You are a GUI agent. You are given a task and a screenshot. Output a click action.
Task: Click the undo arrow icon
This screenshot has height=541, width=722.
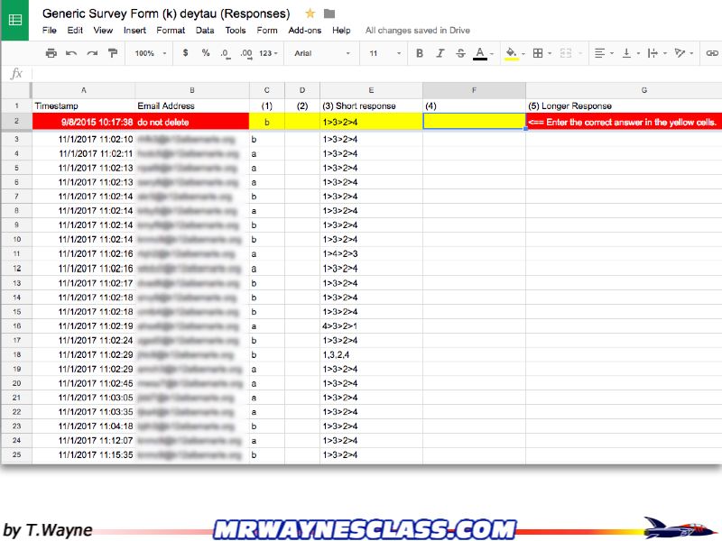click(71, 54)
